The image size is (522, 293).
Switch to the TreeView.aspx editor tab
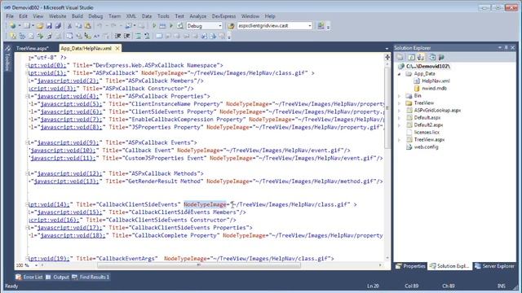33,48
